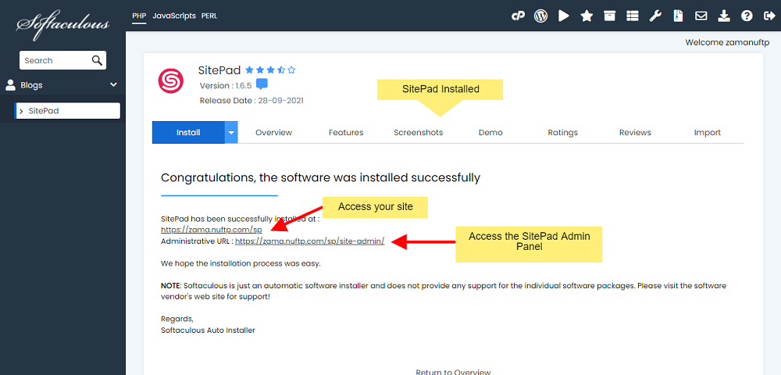
Task: Select SitePad in the sidebar
Action: pyautogui.click(x=68, y=111)
